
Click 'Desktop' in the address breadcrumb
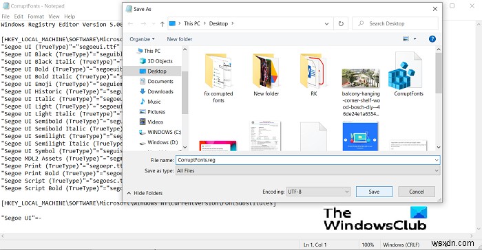pyautogui.click(x=218, y=23)
